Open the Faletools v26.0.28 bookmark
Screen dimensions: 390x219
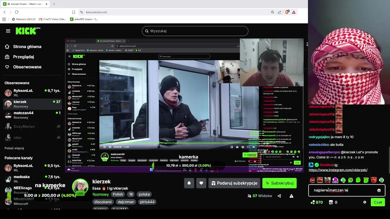point(24,19)
